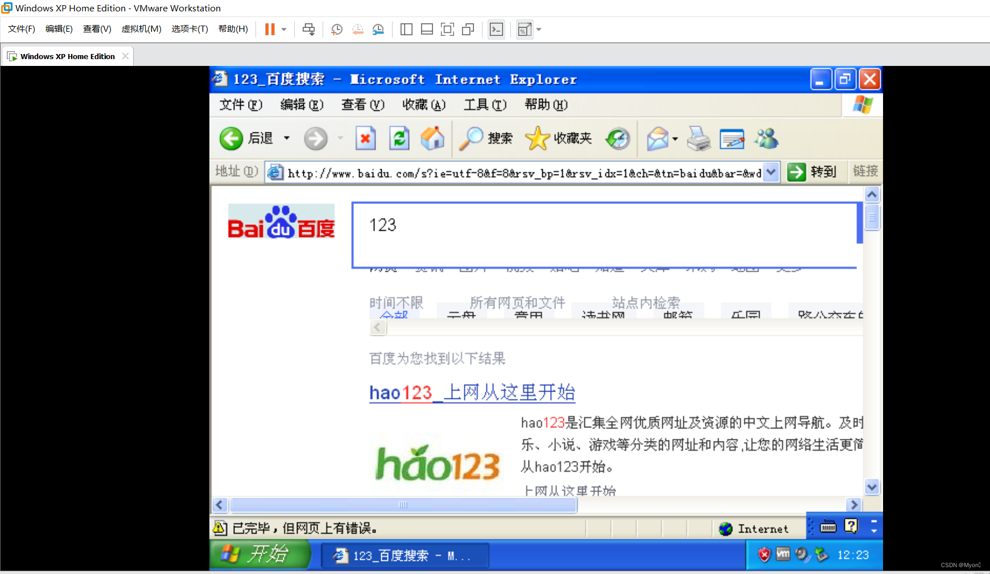The width and height of the screenshot is (990, 574).
Task: Open IE Favorites menu 收藏(A)
Action: pos(424,105)
